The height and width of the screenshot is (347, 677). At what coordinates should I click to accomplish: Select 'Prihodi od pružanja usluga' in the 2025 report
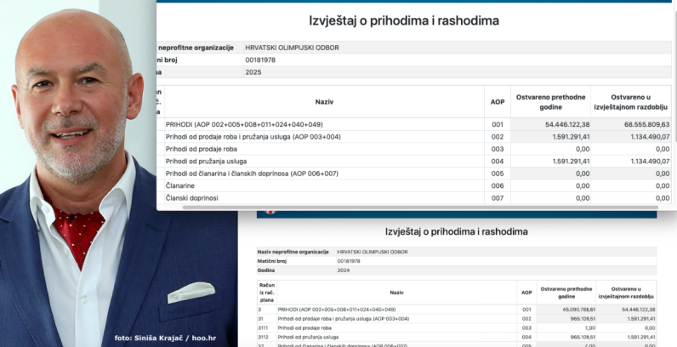tap(207, 162)
